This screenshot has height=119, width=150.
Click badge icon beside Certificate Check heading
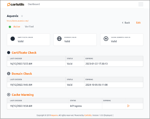[9, 53]
